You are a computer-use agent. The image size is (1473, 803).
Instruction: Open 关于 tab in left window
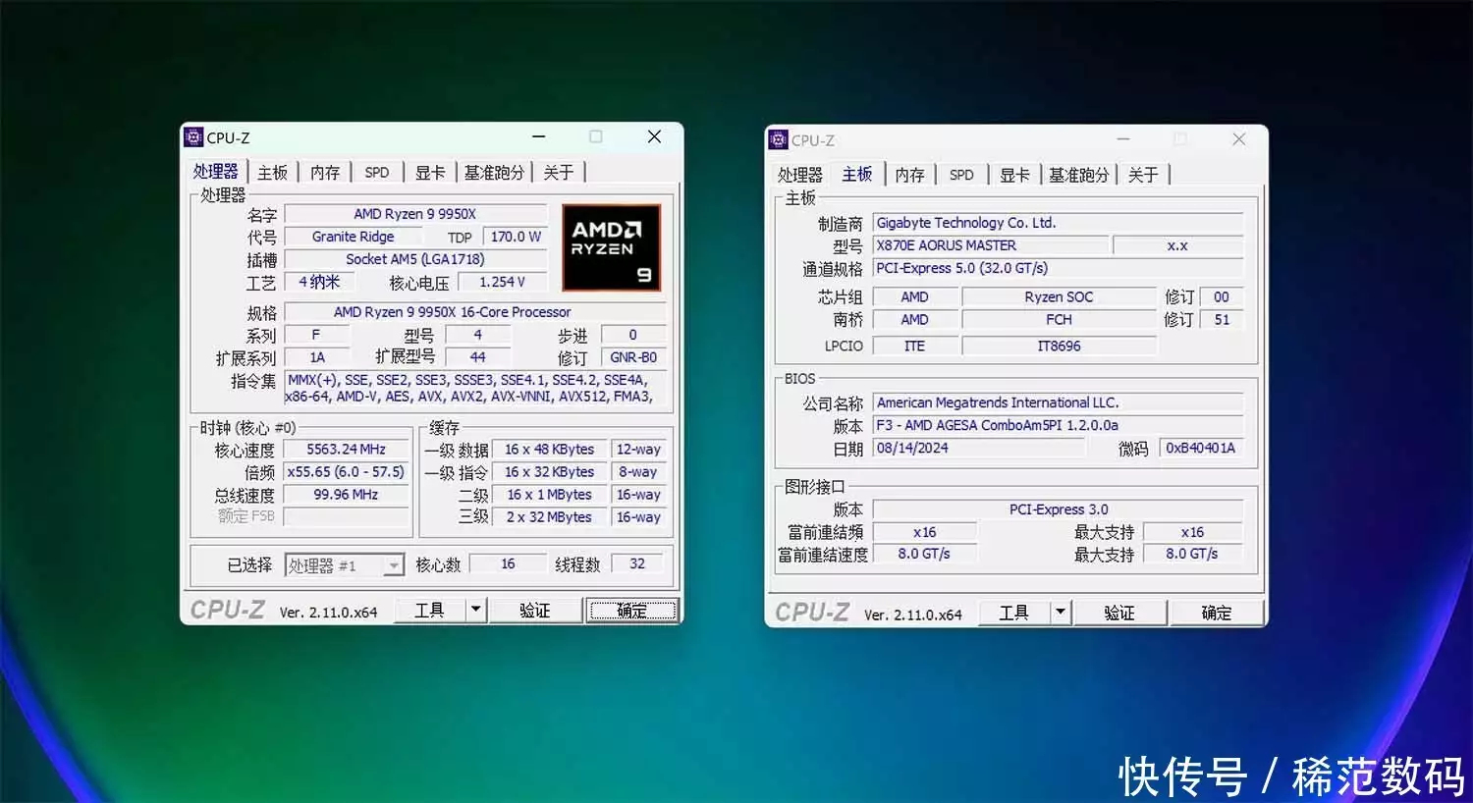(x=559, y=173)
